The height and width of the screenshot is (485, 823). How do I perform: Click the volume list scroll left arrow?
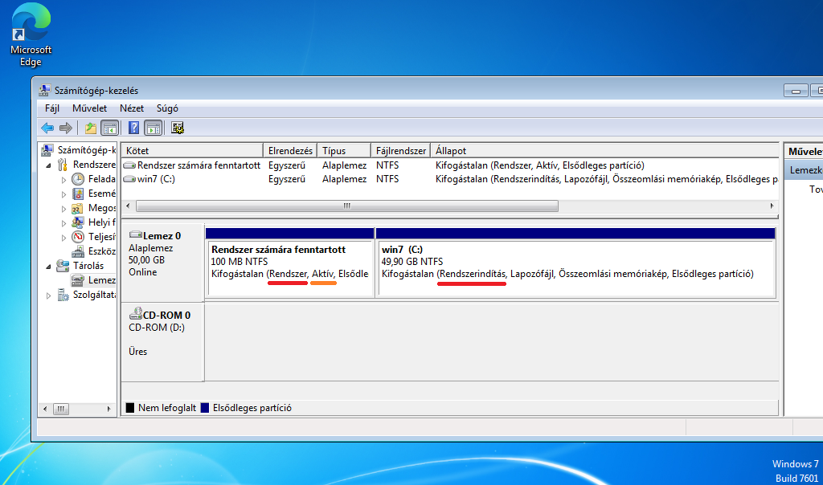[128, 206]
